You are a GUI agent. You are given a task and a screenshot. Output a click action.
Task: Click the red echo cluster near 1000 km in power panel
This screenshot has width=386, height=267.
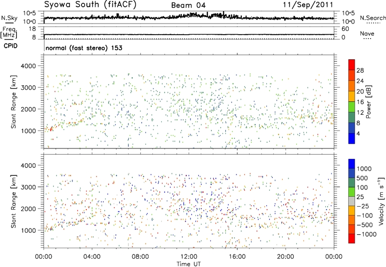pos(51,129)
